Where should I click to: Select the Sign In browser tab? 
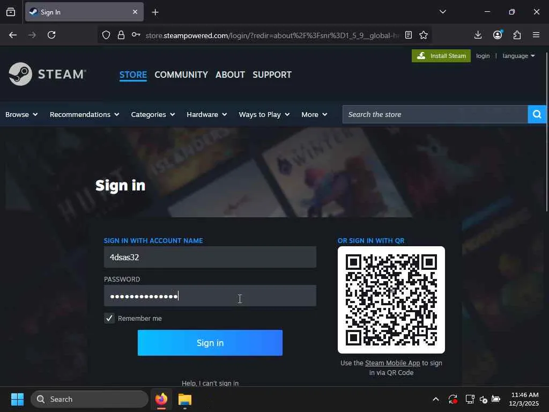click(x=84, y=12)
